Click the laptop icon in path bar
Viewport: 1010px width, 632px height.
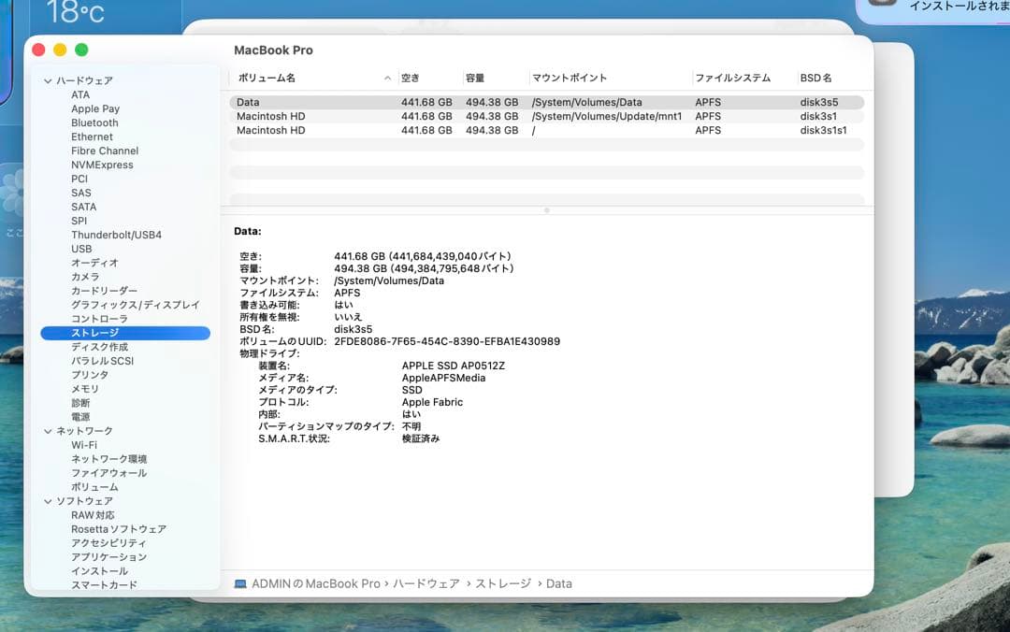click(240, 583)
